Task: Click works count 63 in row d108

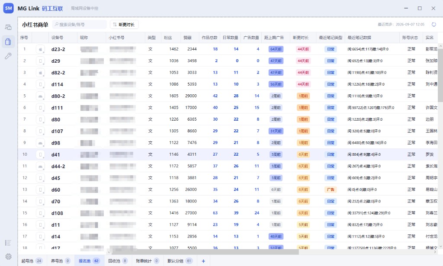Action: pyautogui.click(x=215, y=213)
